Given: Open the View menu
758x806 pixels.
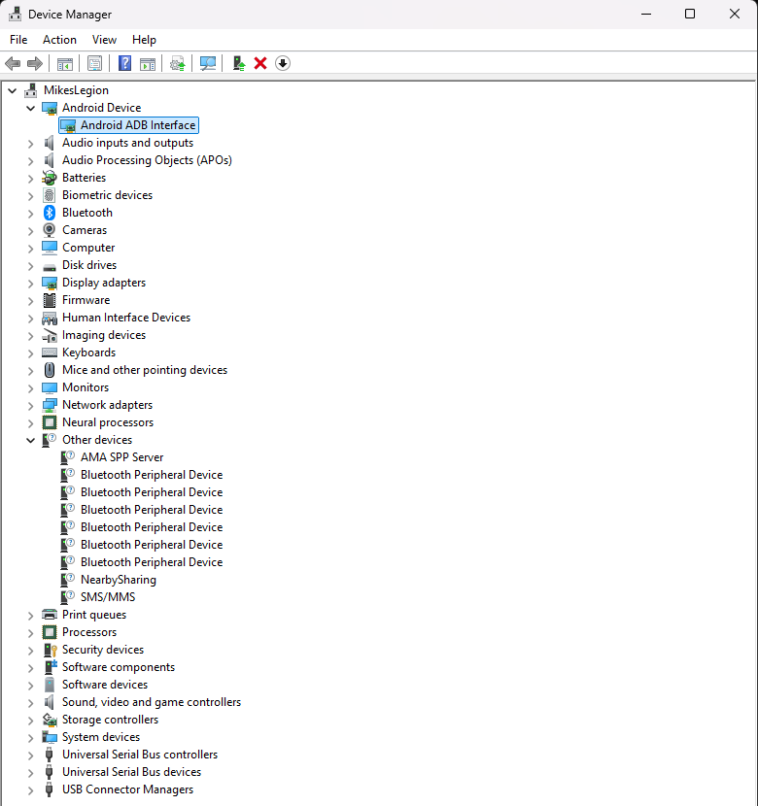Looking at the screenshot, I should point(104,40).
